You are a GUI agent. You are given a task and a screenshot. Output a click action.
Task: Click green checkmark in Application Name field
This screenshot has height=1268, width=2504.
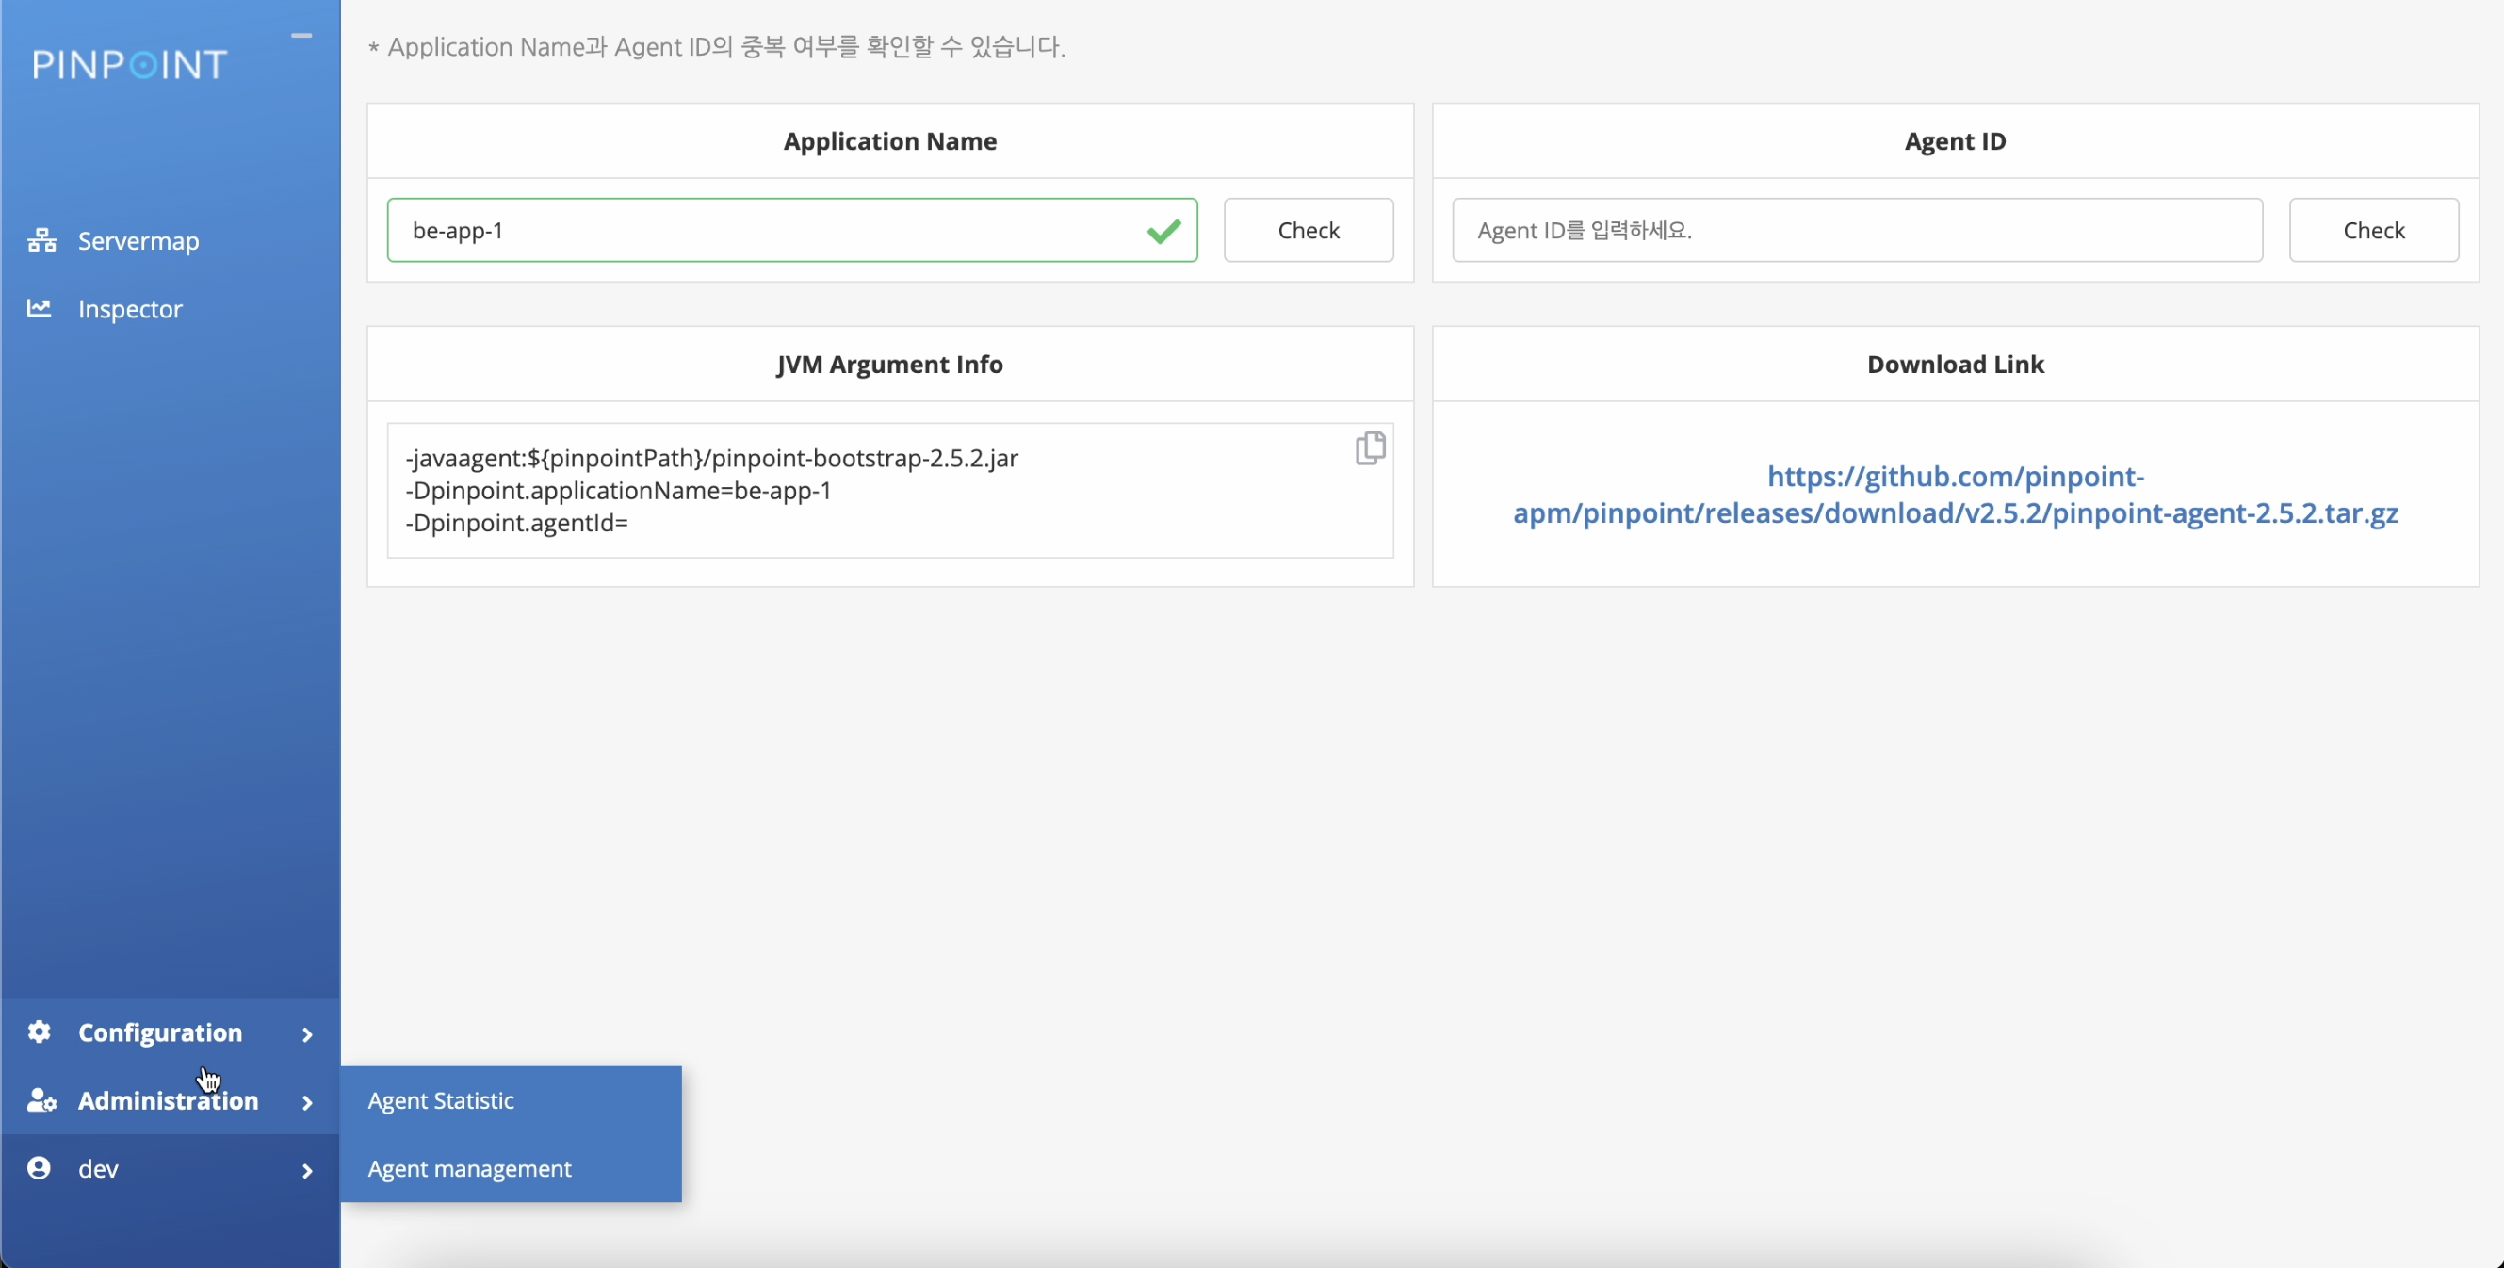coord(1163,231)
